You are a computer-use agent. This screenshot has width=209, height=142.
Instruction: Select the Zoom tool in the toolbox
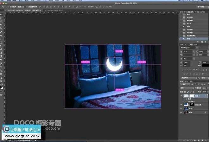point(2,81)
